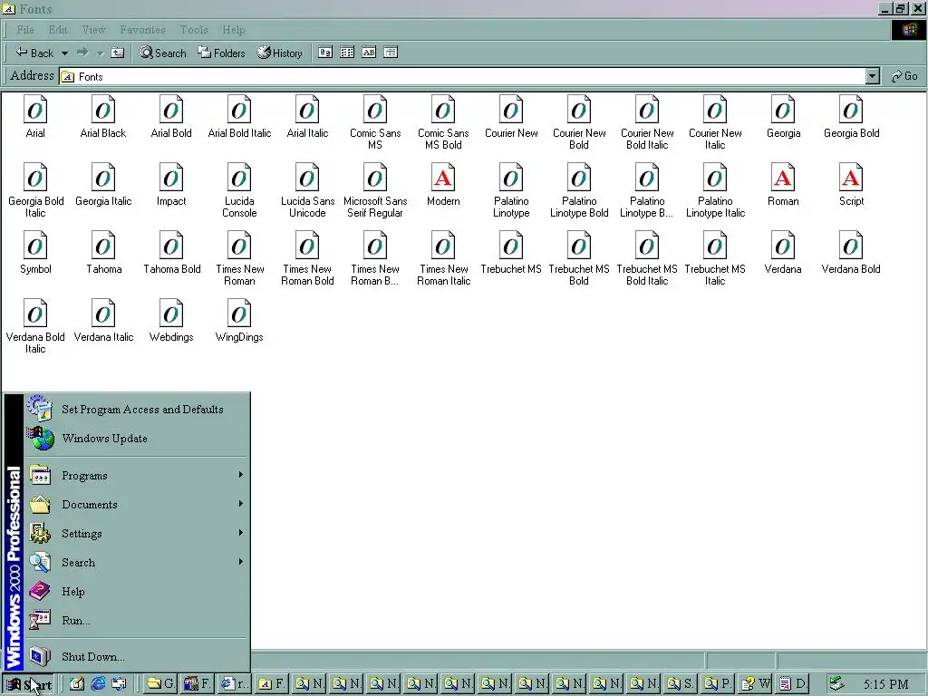List fonts by similarity

(369, 53)
